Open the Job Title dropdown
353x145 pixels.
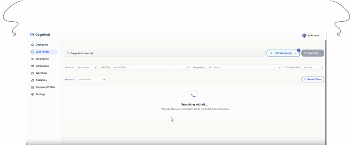(x=150, y=67)
